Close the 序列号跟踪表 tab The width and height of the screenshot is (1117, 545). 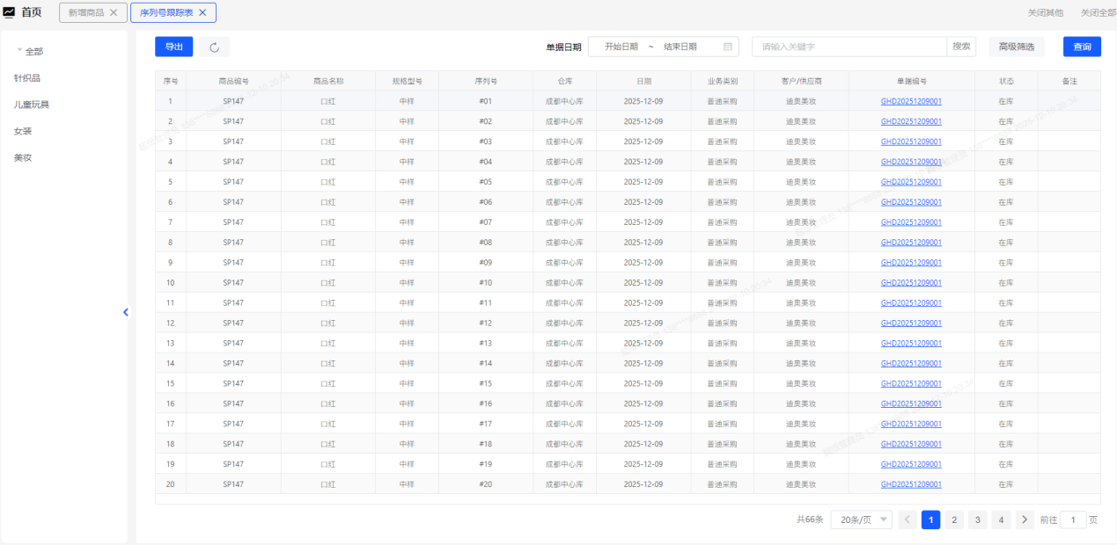202,12
